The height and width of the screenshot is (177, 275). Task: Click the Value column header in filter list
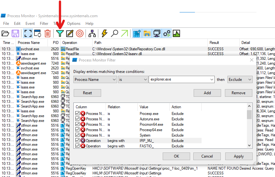[x=153, y=107]
